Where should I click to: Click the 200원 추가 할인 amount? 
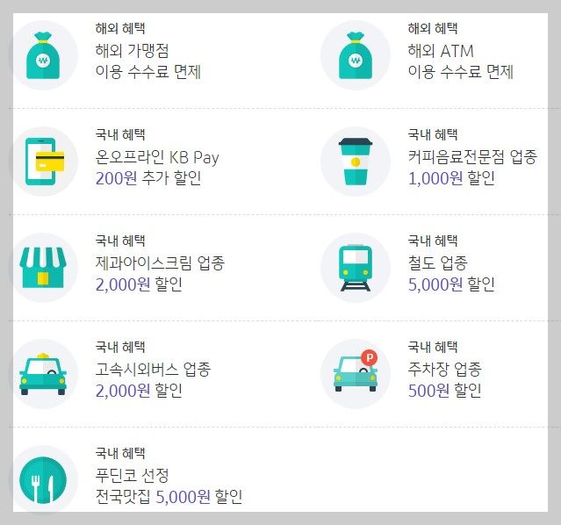tap(148, 178)
